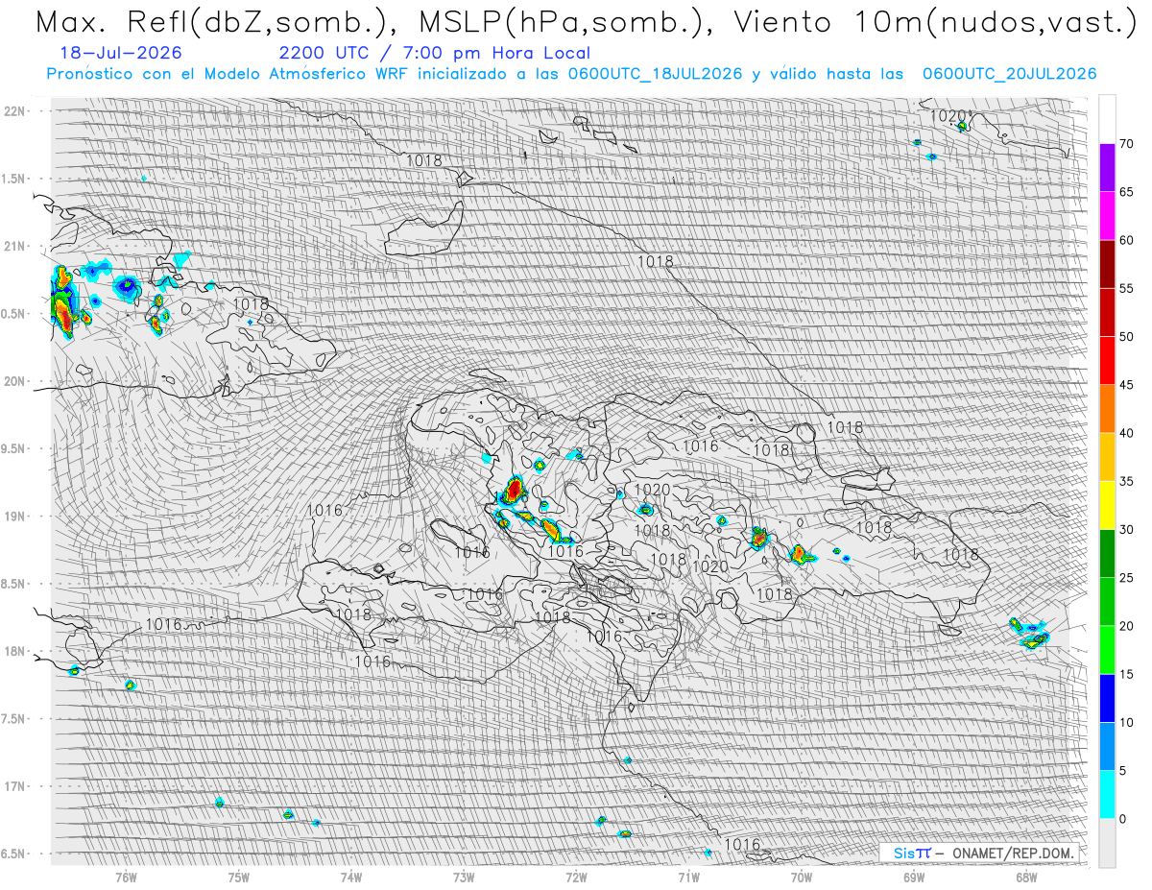This screenshot has height=890, width=1152.
Task: Click the purple 65–70 dBZ color band
Action: point(1107,168)
